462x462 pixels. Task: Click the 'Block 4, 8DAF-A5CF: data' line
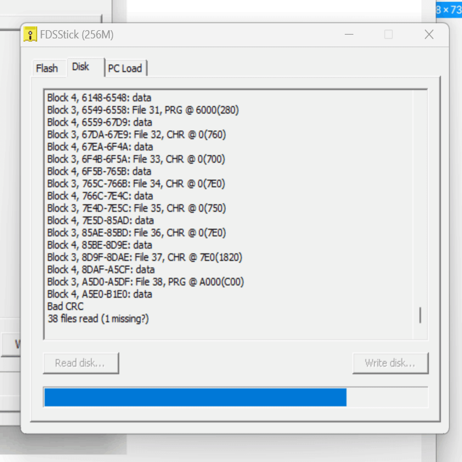point(101,269)
